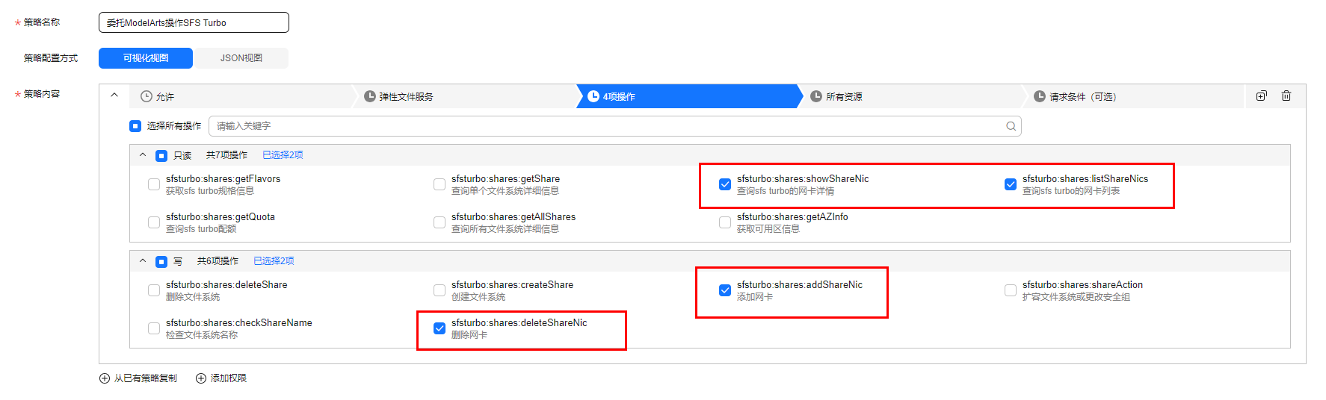Click the 查询sfs turbo配额 description

click(201, 229)
